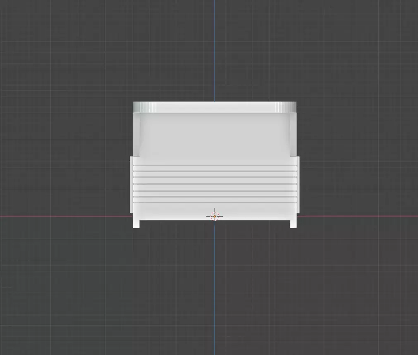Screen dimensions: 418x355
Task: Click the model's right foot peg
Action: click(x=293, y=224)
